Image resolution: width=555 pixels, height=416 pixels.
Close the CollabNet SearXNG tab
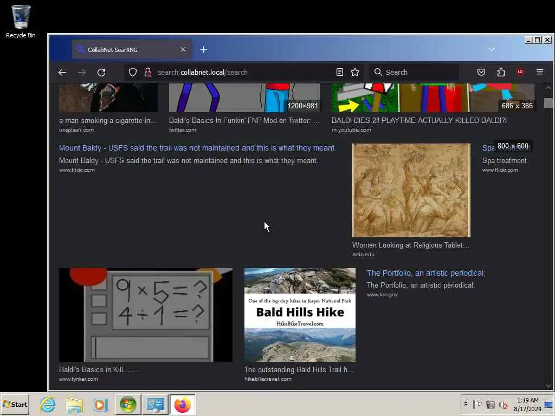click(x=183, y=49)
